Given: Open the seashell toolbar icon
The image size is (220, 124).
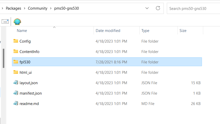Looking at the screenshot, I should click(x=17, y=22).
